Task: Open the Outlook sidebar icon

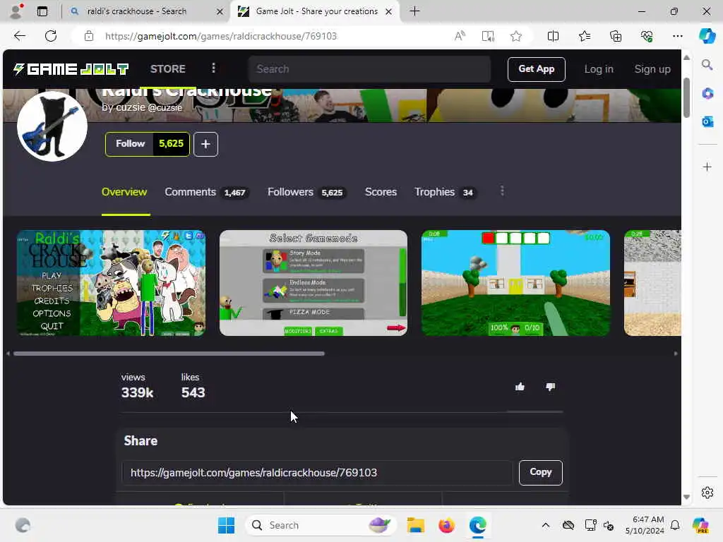Action: pyautogui.click(x=707, y=121)
